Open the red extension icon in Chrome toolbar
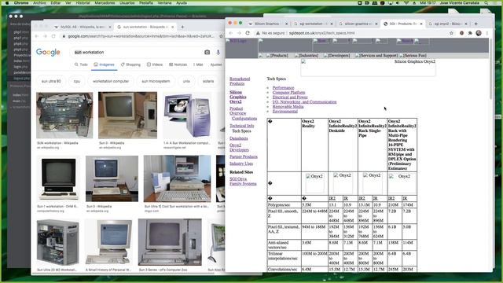This screenshot has height=283, width=503. (461, 33)
